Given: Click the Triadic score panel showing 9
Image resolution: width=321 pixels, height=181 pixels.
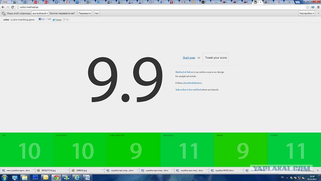Looking at the screenshot, I should coord(241,150).
